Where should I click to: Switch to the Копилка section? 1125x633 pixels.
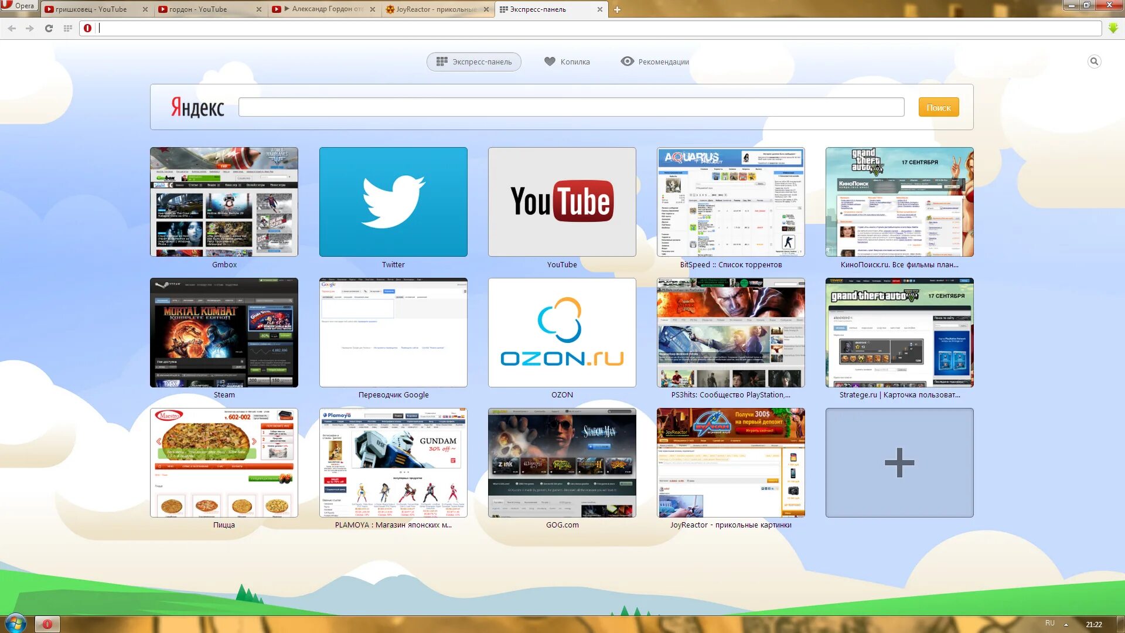pos(567,62)
